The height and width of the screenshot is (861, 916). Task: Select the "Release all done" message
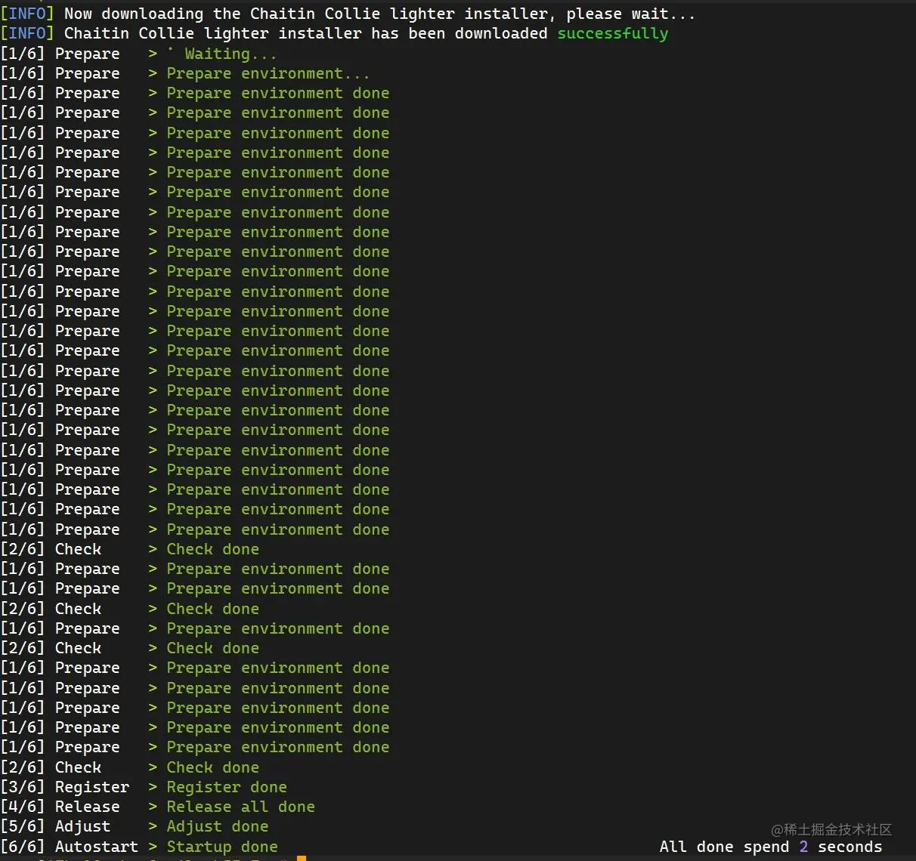pyautogui.click(x=240, y=807)
